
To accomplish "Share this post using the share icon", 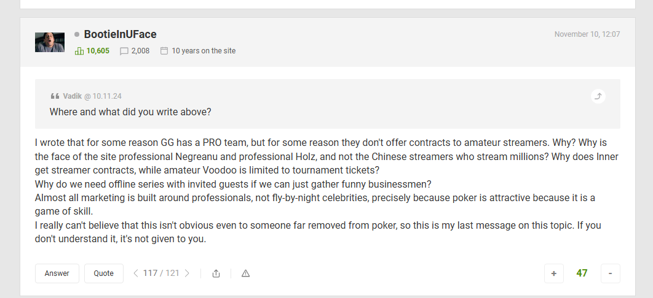I will coord(216,273).
